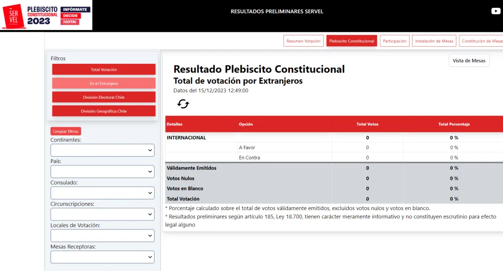Choose División Geográfica Chile filter
Viewport: 503px width, 271px height.
pos(104,111)
